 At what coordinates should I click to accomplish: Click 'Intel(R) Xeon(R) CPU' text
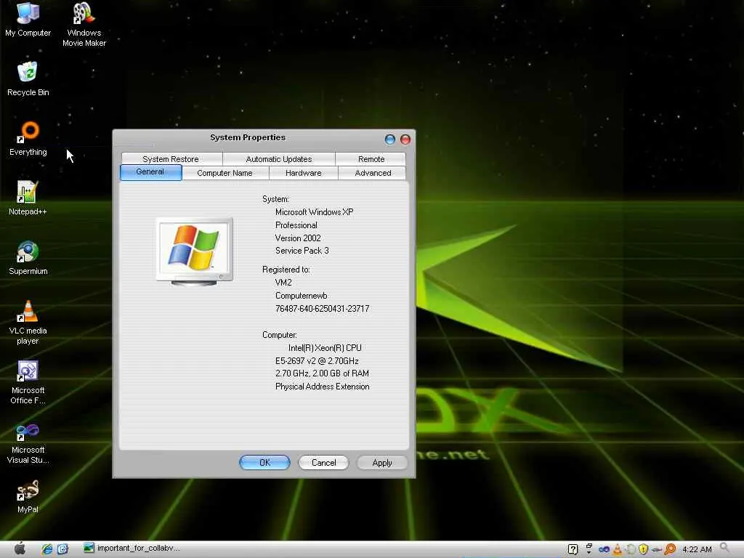pos(325,348)
